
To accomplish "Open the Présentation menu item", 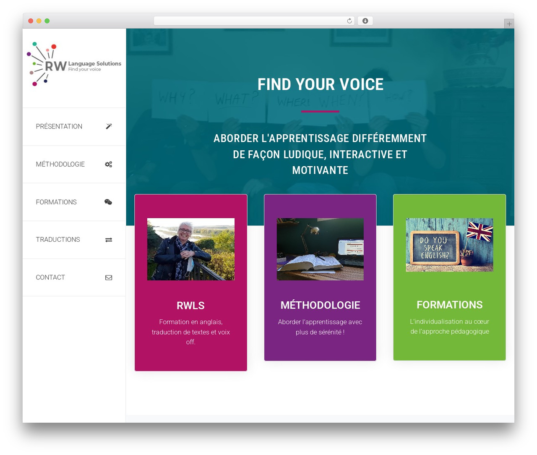I will (74, 126).
